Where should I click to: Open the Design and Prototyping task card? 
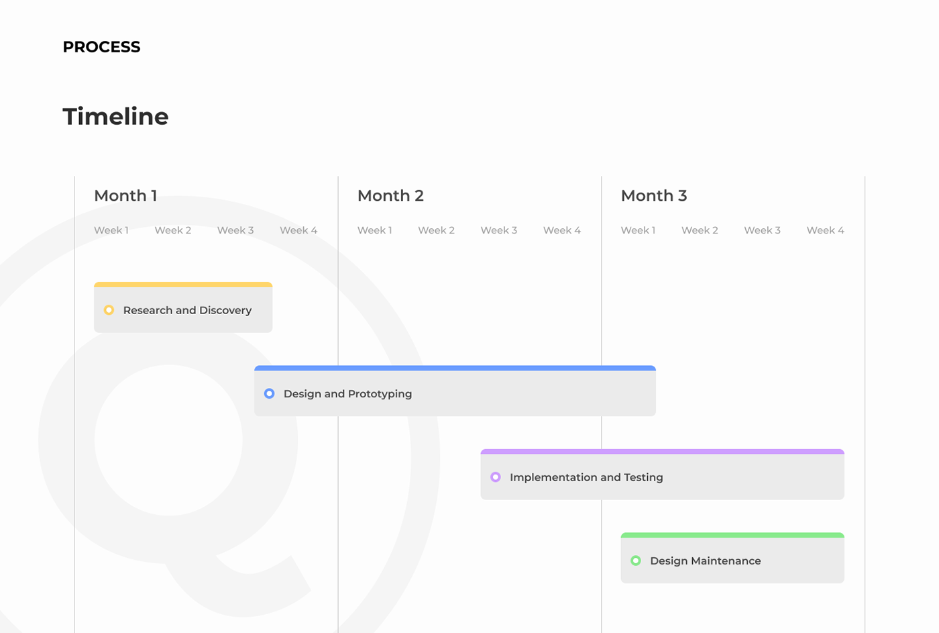[455, 393]
